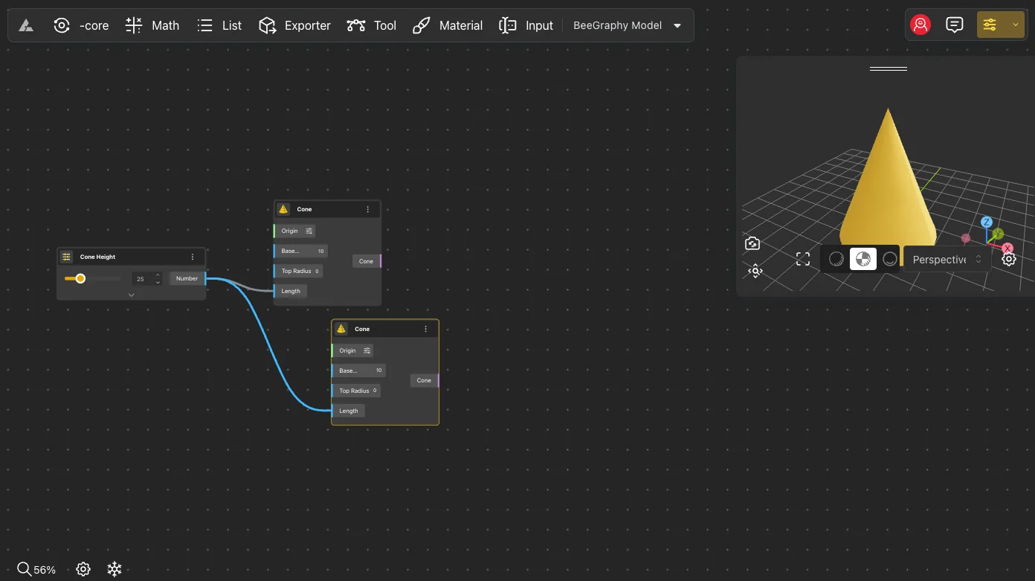This screenshot has width=1035, height=581.
Task: Switch to the leftmost shading mode
Action: (x=836, y=259)
